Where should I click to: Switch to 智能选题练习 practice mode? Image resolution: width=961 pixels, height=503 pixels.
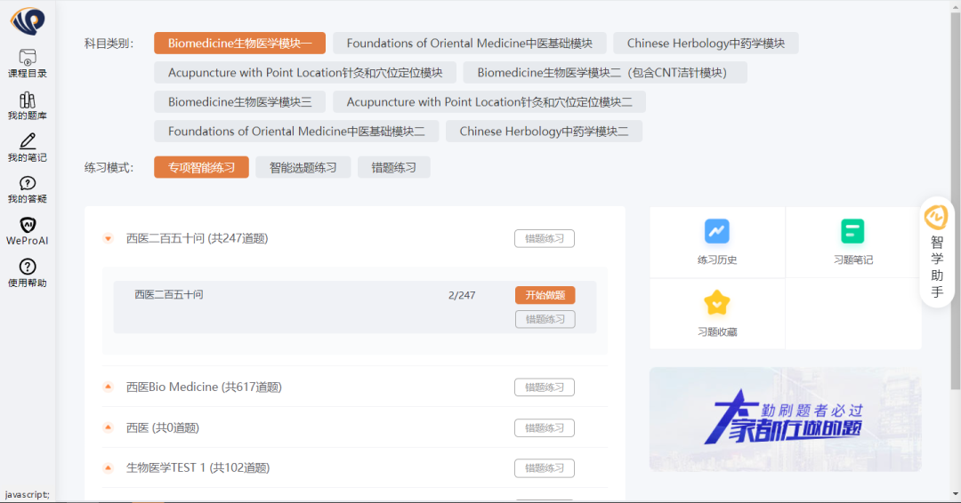point(303,167)
